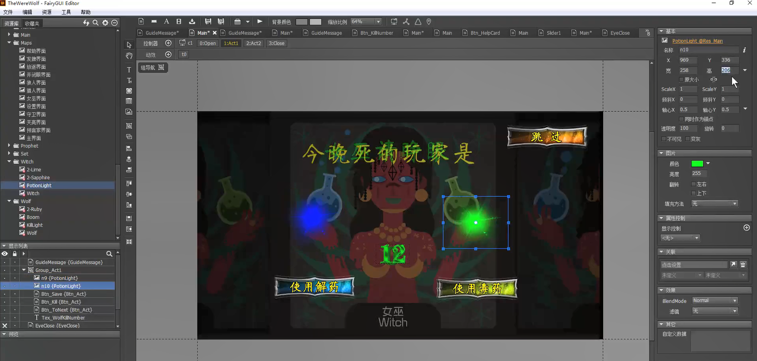Search the display list with magnifier
Screen dimensions: 757x361
(x=109, y=254)
